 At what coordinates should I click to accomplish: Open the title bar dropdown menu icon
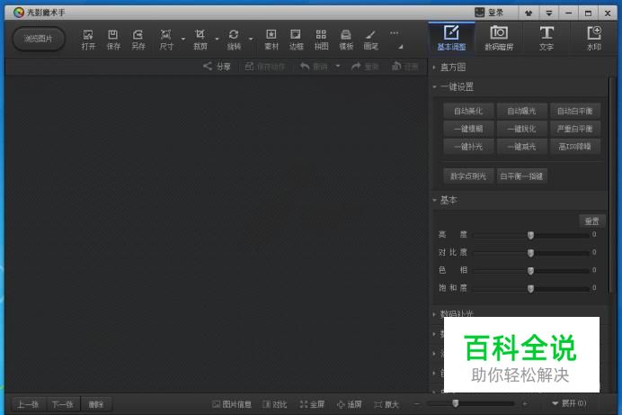point(549,14)
